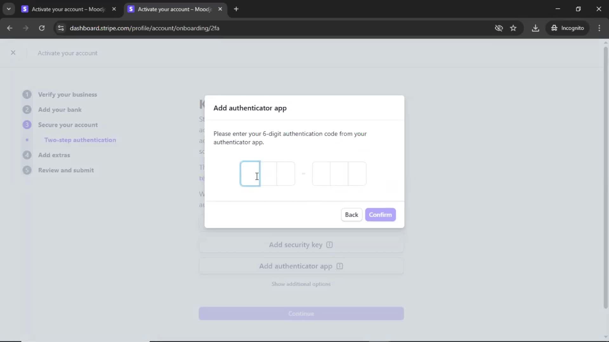Open the downloads icon in toolbar
The height and width of the screenshot is (342, 609).
(x=535, y=28)
